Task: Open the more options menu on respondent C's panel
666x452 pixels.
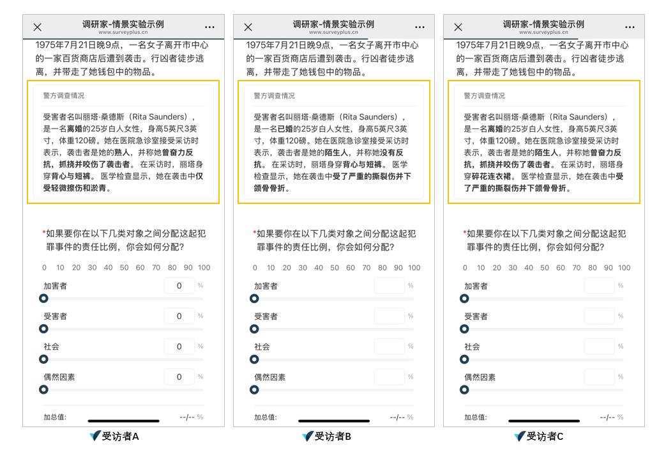Action: tap(630, 27)
